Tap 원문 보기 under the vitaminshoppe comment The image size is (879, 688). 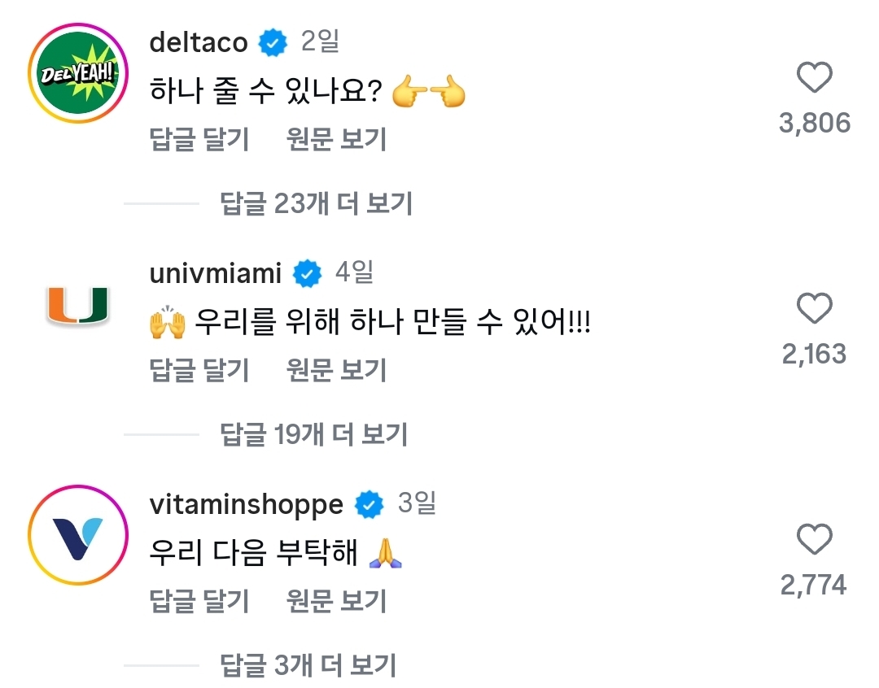[336, 602]
